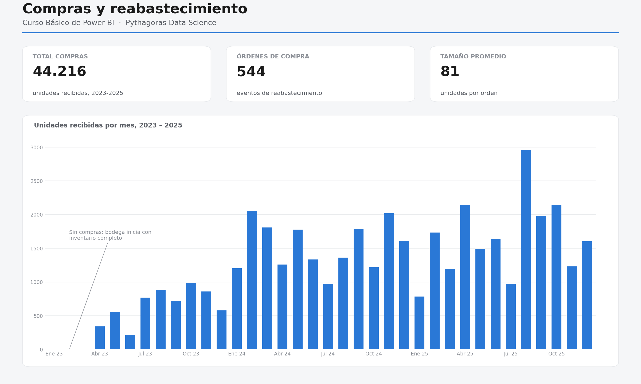The height and width of the screenshot is (384, 641).
Task: Select the bar above Abr 25 label
Action: [x=465, y=277]
